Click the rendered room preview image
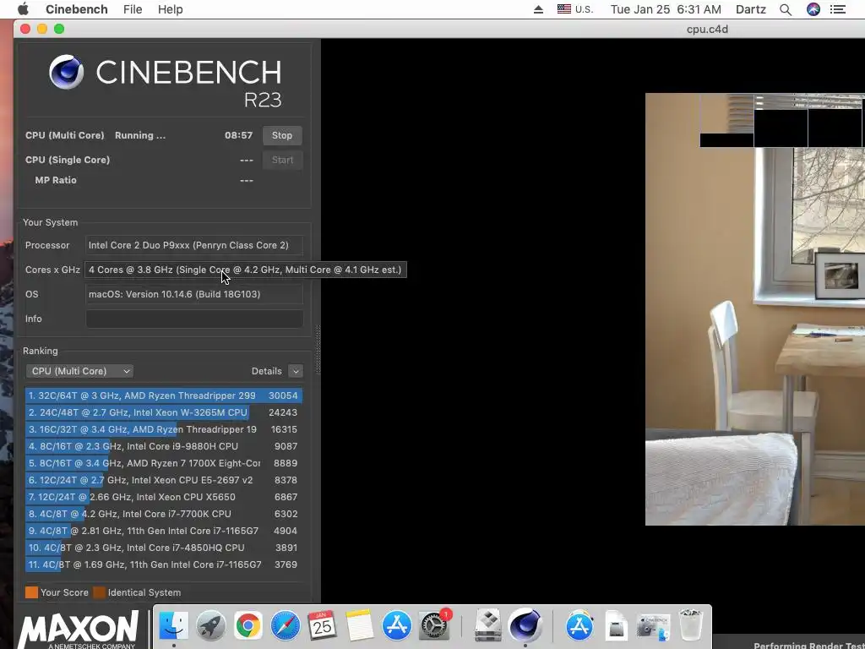865x649 pixels. tap(755, 309)
